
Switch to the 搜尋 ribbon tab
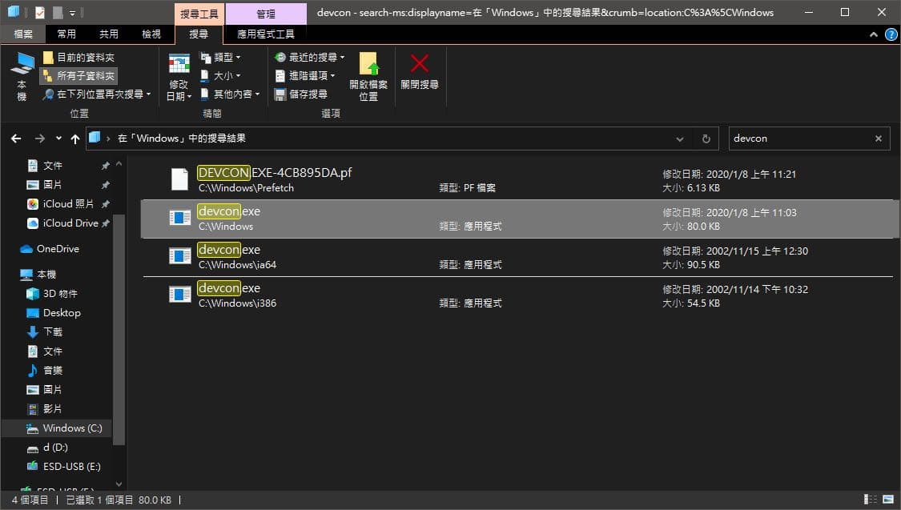coord(199,34)
